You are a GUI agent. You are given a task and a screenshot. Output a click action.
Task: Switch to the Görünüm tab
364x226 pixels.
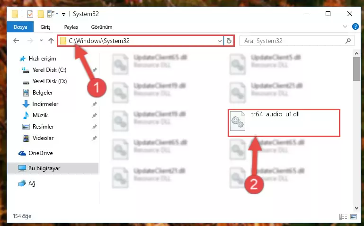102,27
